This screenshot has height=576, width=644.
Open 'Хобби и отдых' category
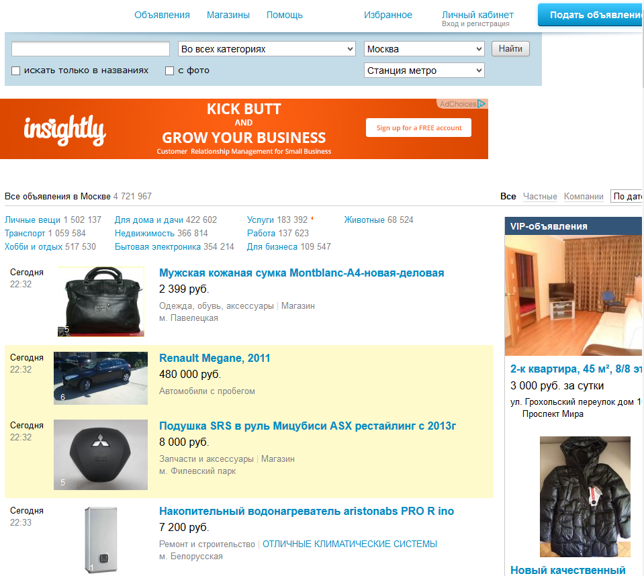[34, 247]
